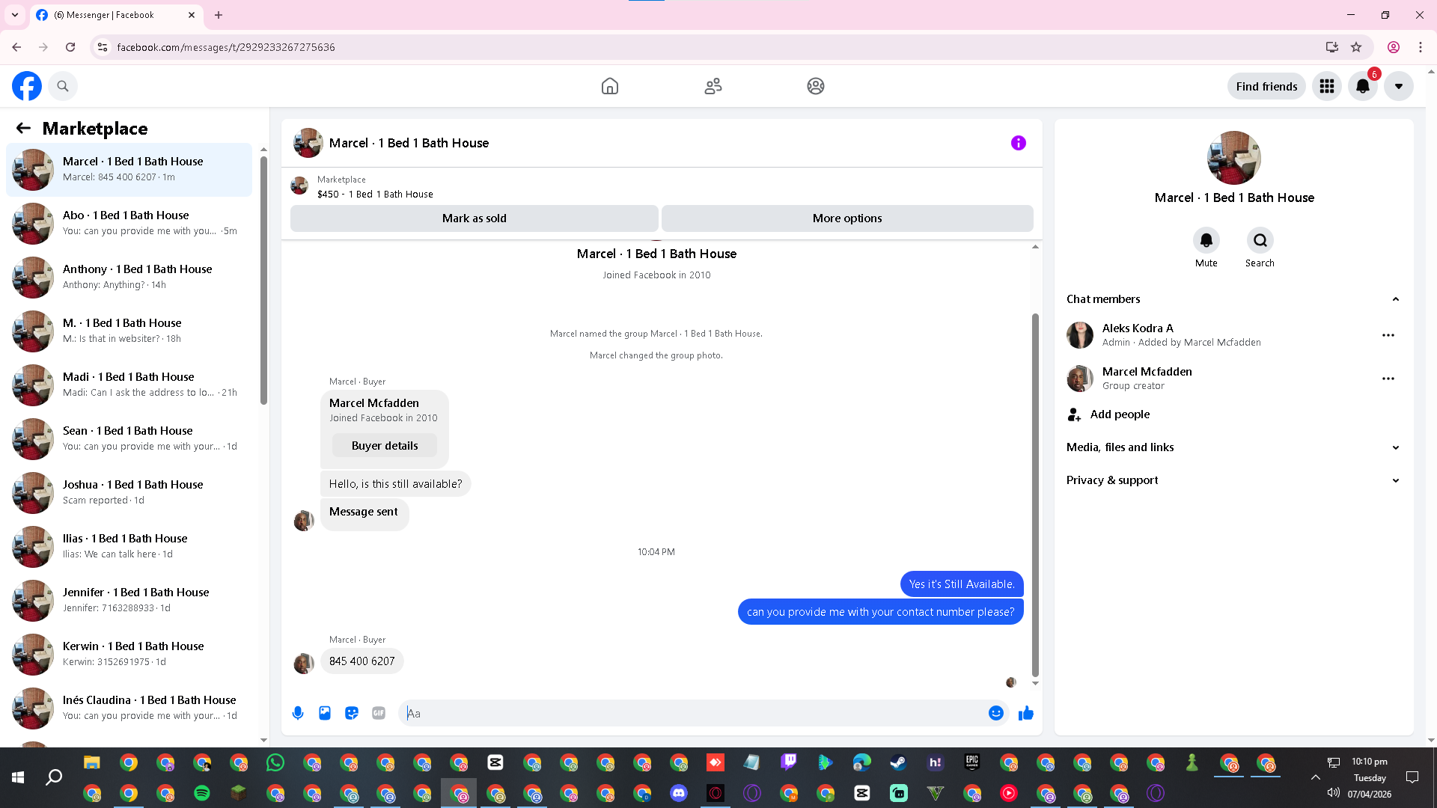Open the Groups icon in top navigation

(816, 86)
